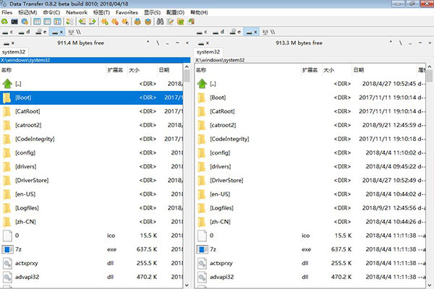This screenshot has height=289, width=434.
Task: Select the [CodeIntegrity] folder in left panel
Action: (35, 139)
